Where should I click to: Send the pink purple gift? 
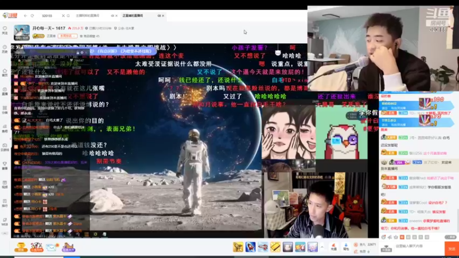(x=312, y=247)
